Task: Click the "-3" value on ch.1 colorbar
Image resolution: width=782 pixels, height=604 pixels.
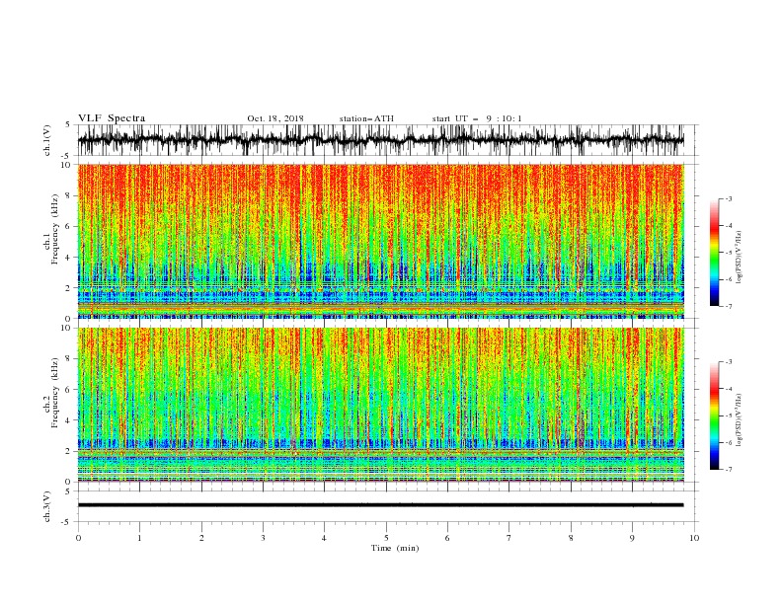Action: tap(729, 198)
